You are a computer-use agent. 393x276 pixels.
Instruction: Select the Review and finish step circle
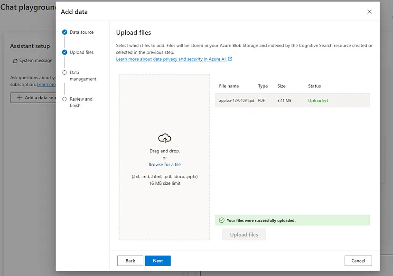[x=65, y=99]
